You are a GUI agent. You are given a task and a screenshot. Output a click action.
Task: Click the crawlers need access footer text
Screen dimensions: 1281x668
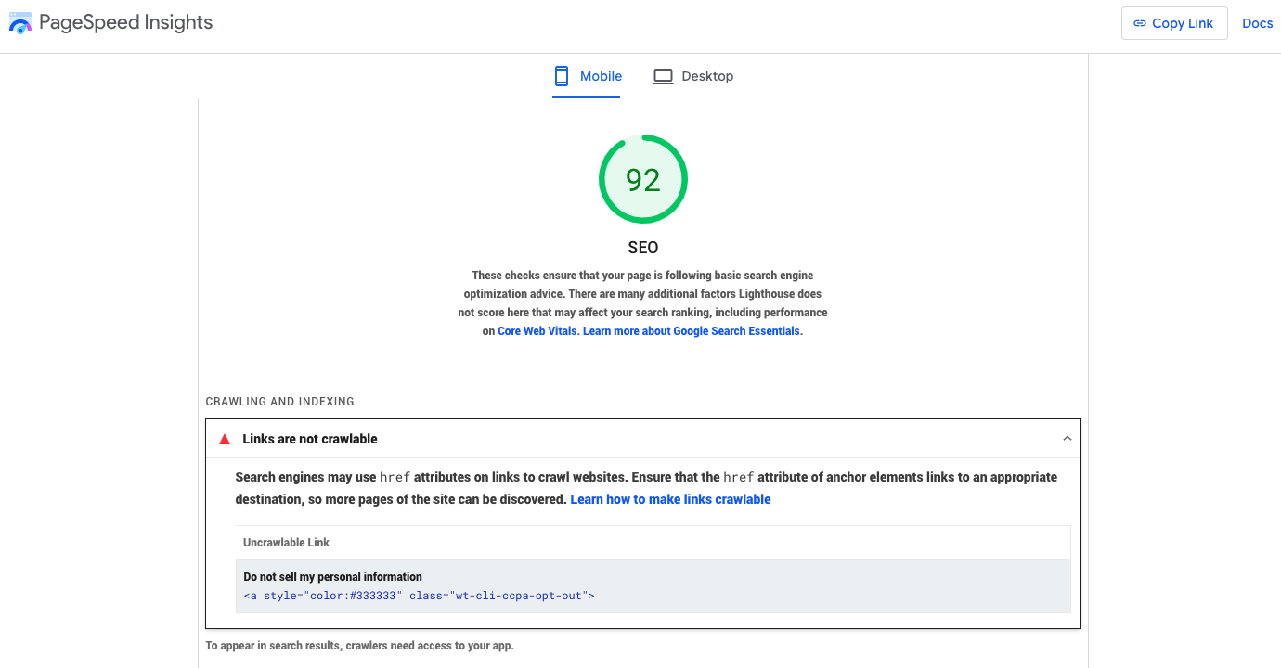point(359,646)
